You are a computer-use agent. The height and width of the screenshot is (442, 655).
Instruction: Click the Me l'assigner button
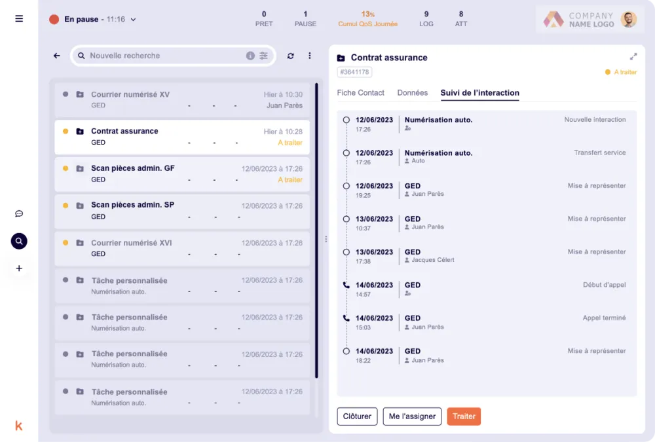[x=412, y=416]
